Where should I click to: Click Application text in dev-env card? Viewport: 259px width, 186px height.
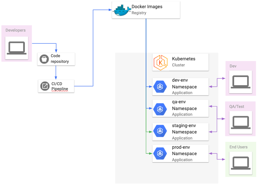point(182,93)
